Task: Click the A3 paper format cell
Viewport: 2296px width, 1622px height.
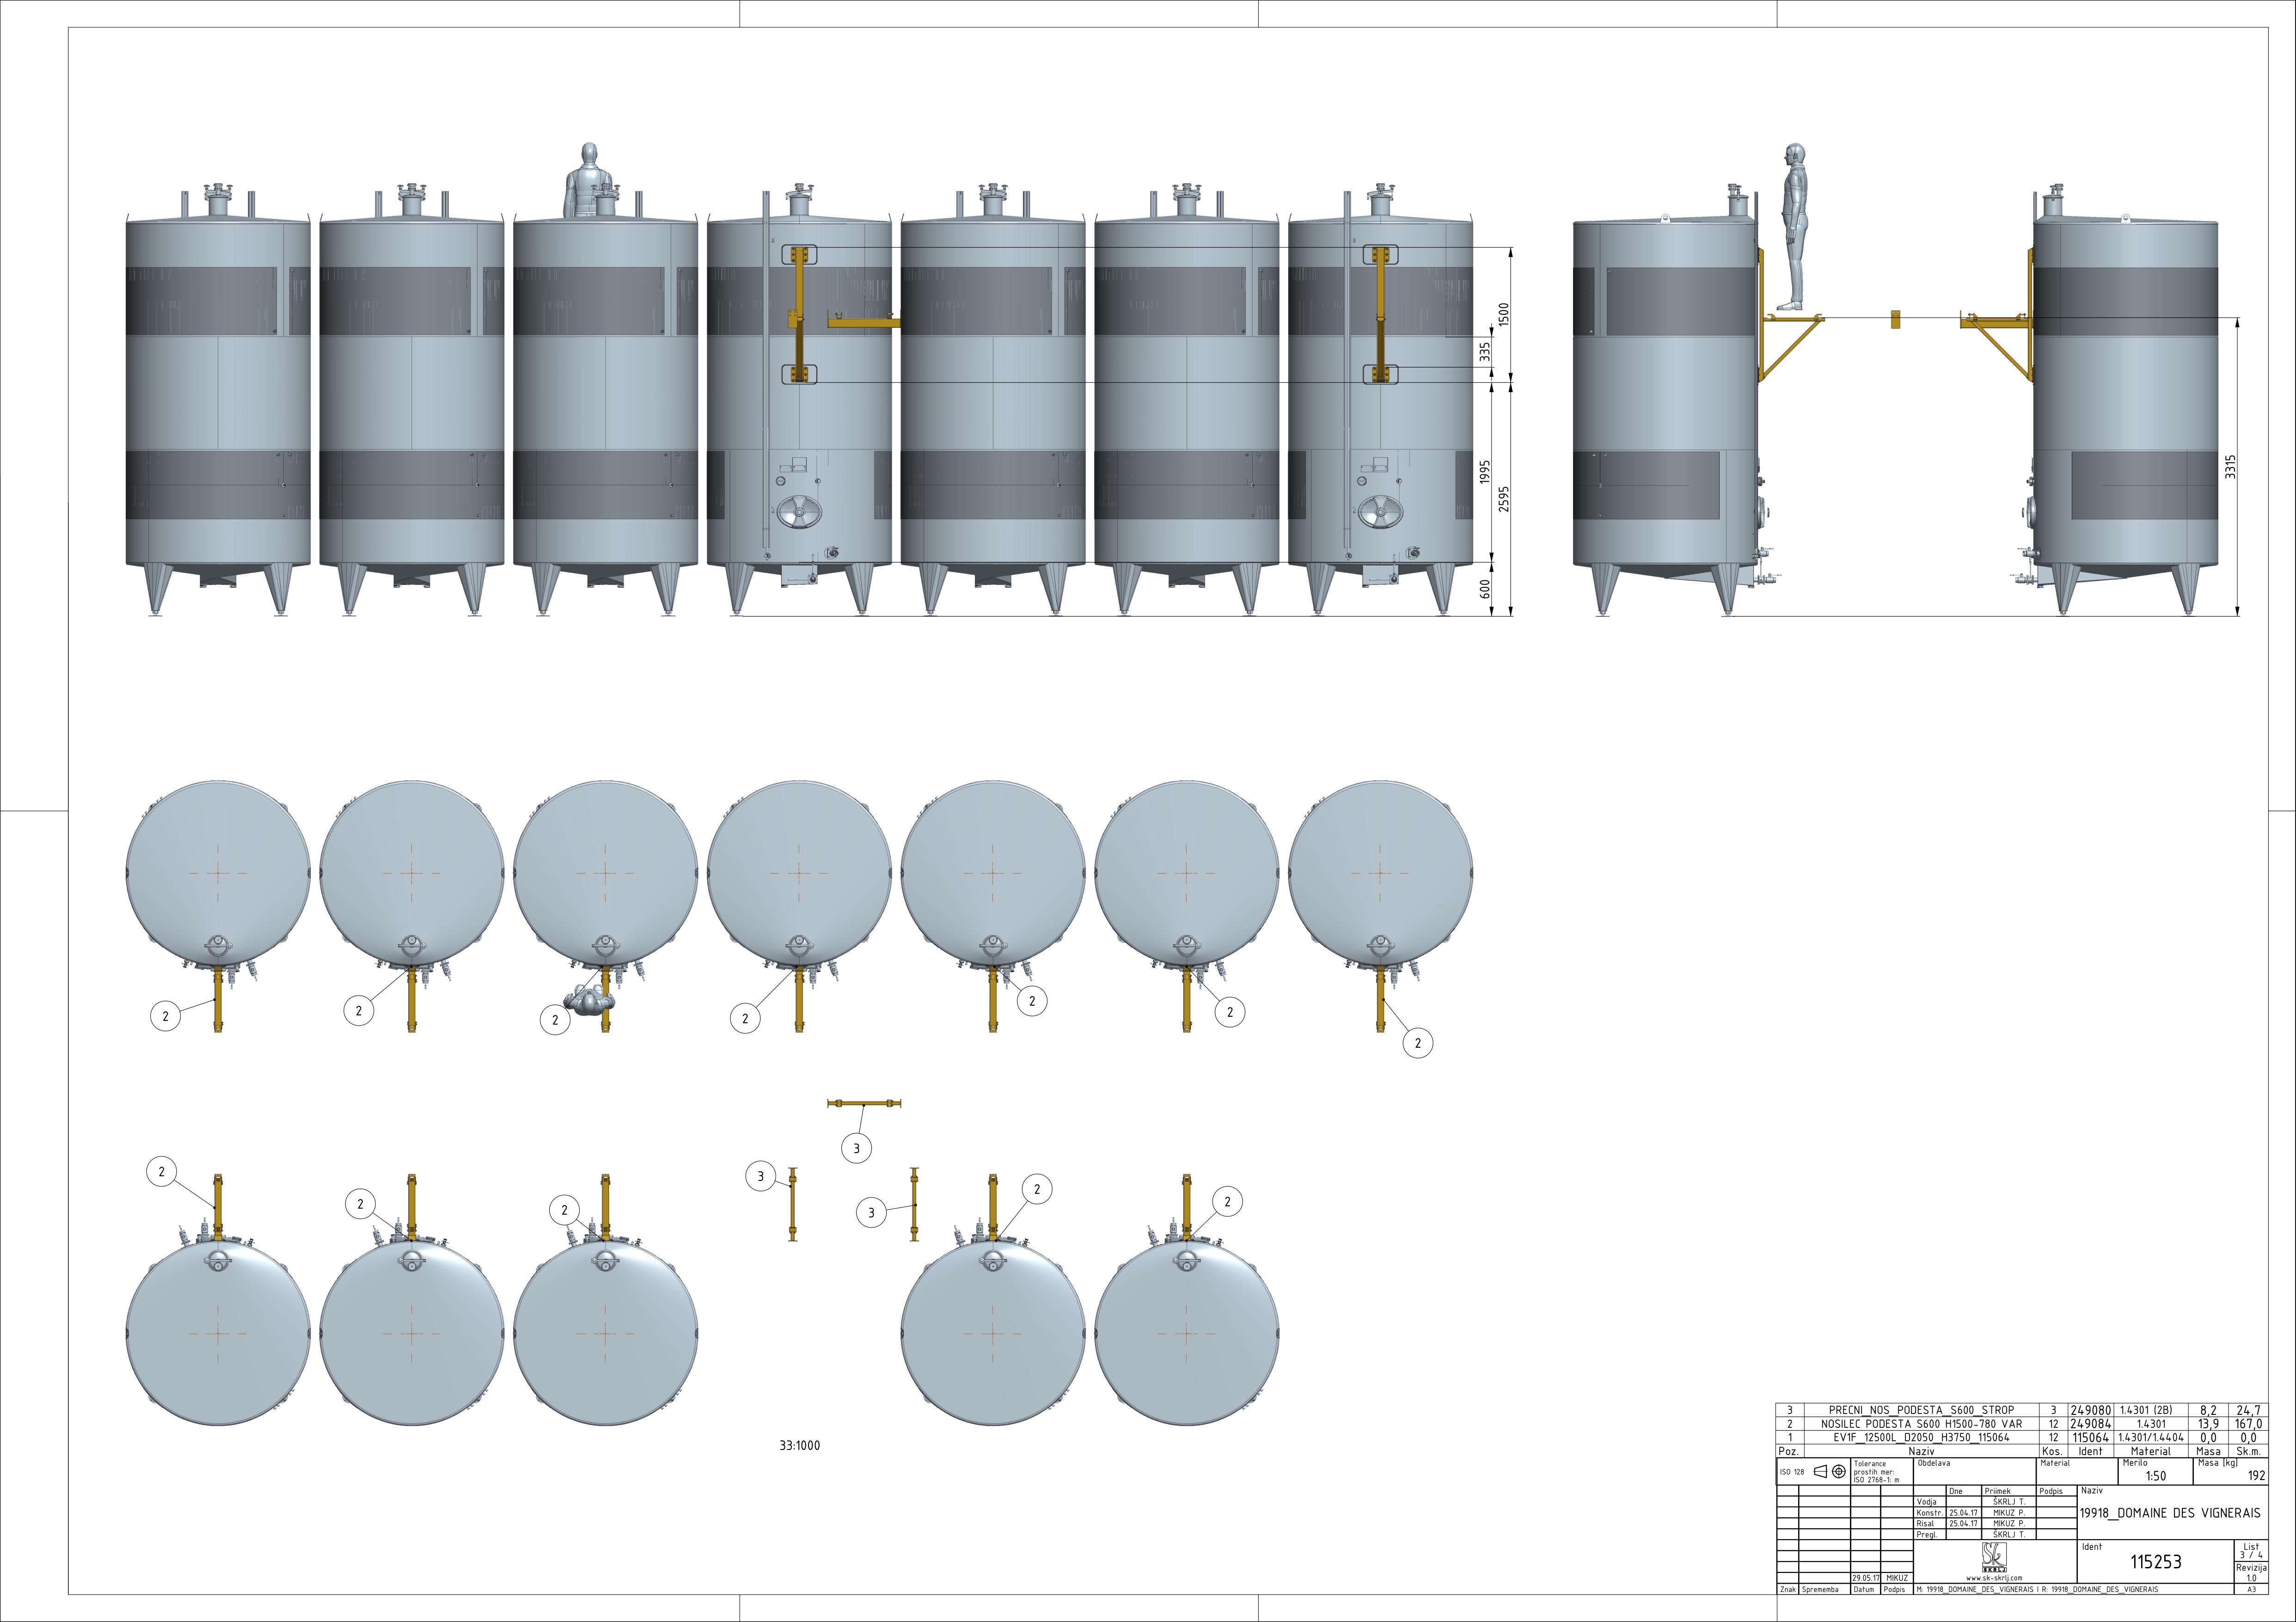Action: [x=2252, y=1590]
